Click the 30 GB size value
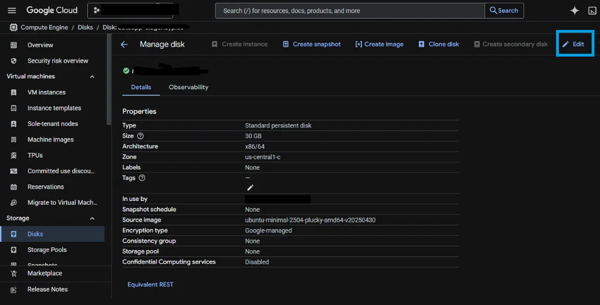 [253, 136]
